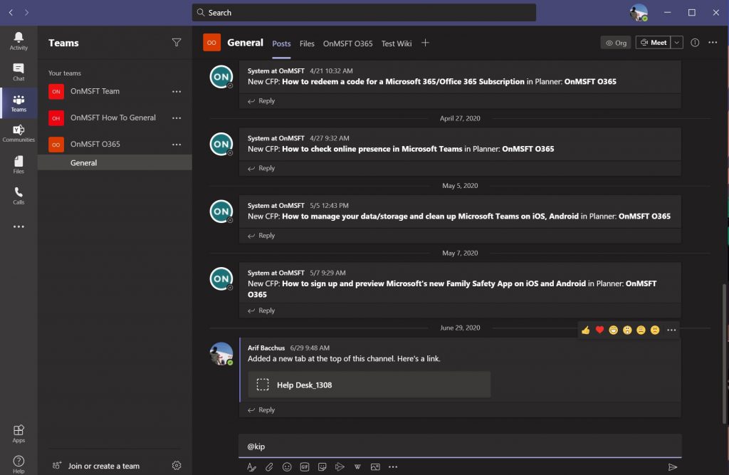The image size is (729, 475).
Task: Open the profile avatar in title bar
Action: coord(639,13)
